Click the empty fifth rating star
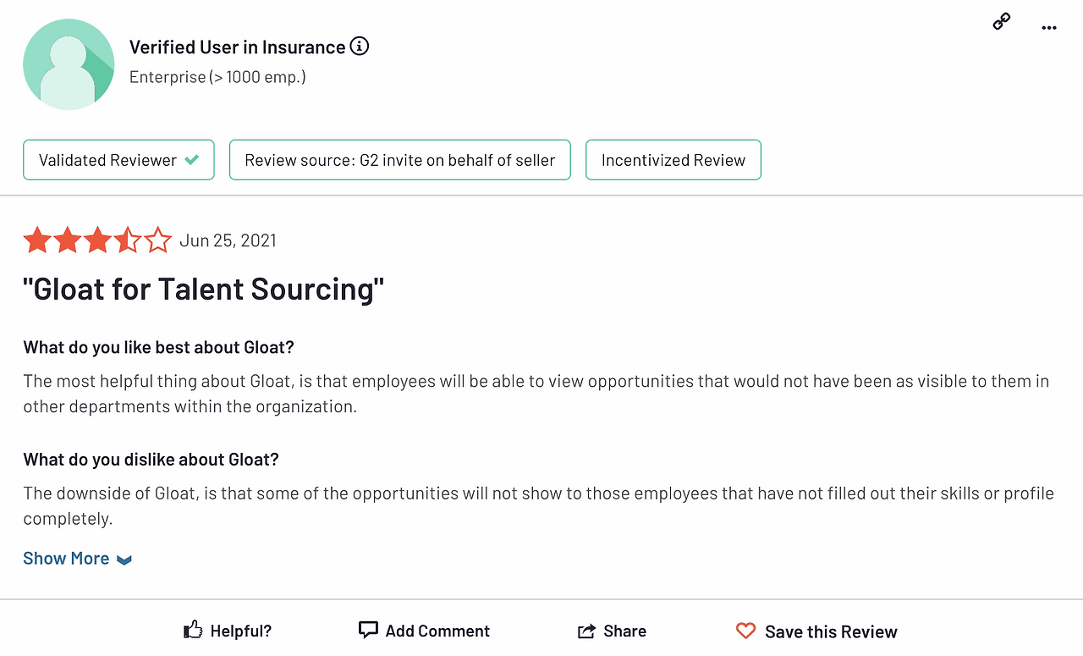1083x656 pixels. tap(158, 240)
